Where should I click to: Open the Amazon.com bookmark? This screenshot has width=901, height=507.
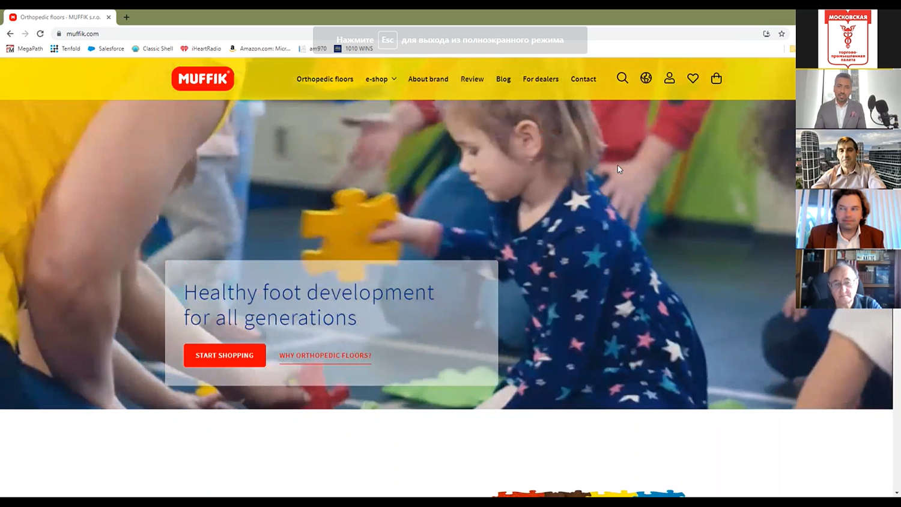(x=259, y=49)
